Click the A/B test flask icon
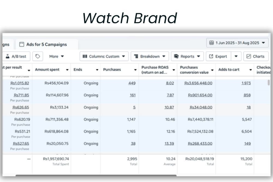 click(7, 56)
